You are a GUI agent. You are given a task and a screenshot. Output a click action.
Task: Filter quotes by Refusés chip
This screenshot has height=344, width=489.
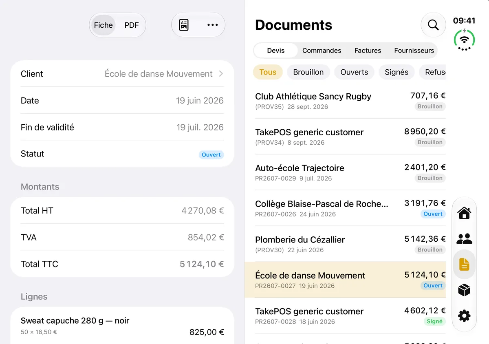[432, 72]
